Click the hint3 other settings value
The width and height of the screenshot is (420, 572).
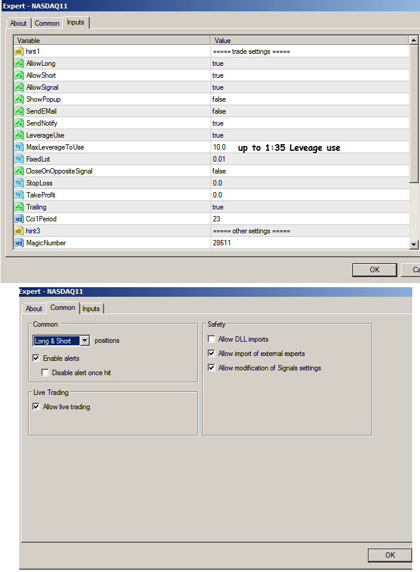coord(251,231)
